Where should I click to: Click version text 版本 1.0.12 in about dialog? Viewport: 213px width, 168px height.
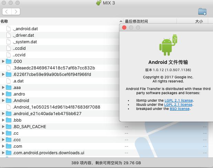(155, 70)
